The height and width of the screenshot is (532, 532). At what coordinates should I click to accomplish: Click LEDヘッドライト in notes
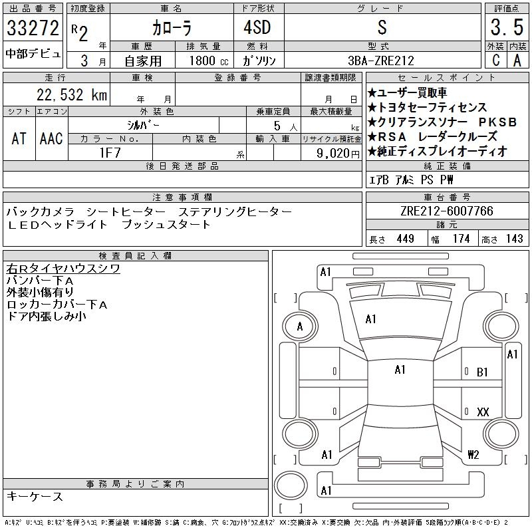[x=57, y=225]
